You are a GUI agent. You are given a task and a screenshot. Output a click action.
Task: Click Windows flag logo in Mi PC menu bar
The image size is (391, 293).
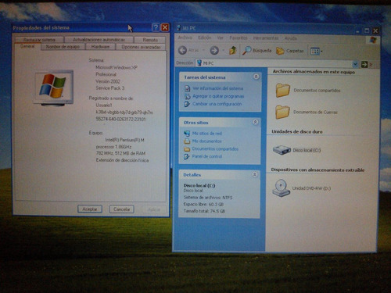click(373, 40)
